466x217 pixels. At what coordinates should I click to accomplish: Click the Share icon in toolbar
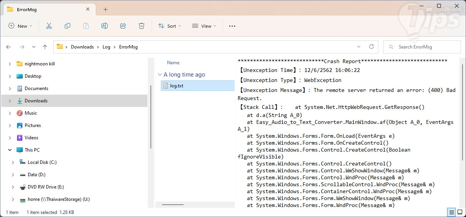coord(123,26)
